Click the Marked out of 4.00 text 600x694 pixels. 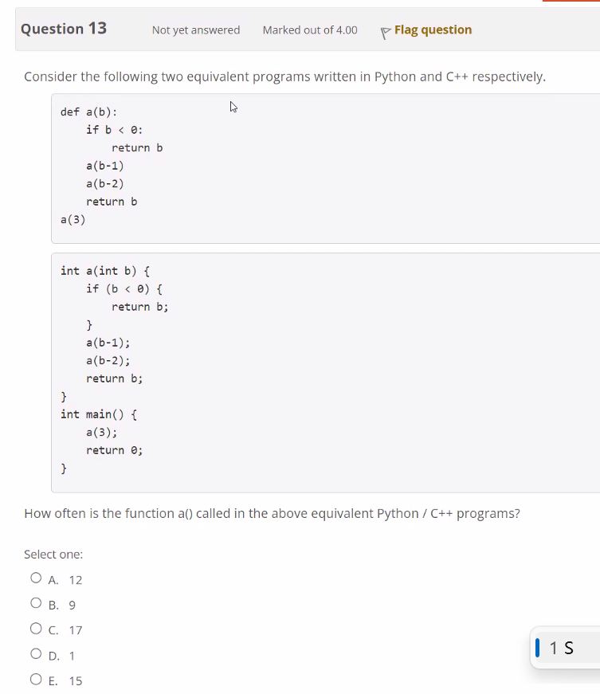click(x=309, y=29)
